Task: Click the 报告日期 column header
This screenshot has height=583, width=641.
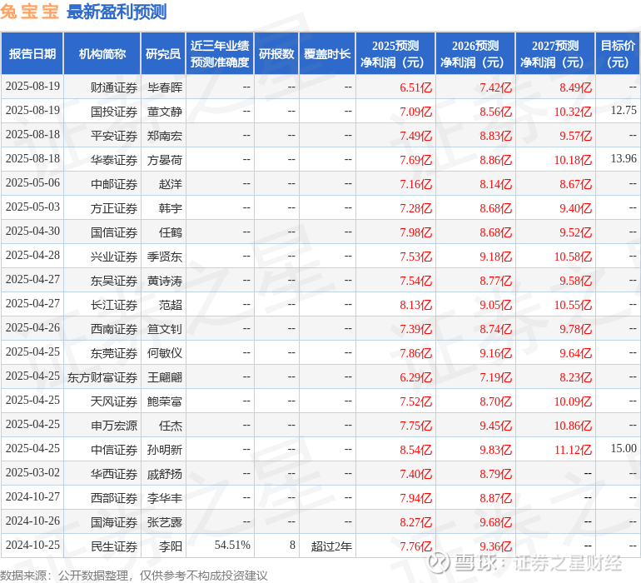Action: [32, 54]
